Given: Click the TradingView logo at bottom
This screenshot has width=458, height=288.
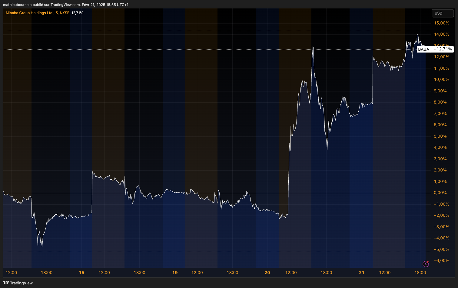Looking at the screenshot, I should 18,283.
